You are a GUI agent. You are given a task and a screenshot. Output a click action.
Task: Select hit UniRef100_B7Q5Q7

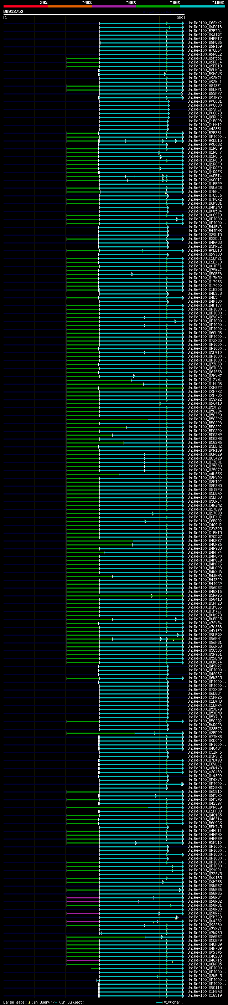point(204,537)
